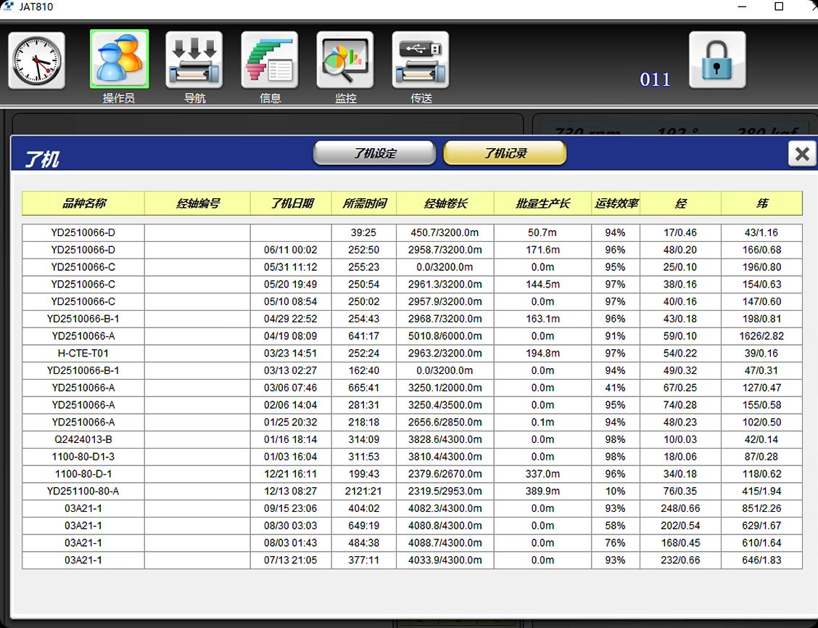
Task: Click batch length 50.7m
Action: (542, 232)
